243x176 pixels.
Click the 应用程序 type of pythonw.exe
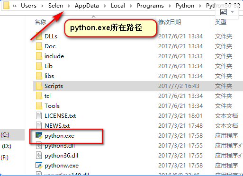(226, 166)
